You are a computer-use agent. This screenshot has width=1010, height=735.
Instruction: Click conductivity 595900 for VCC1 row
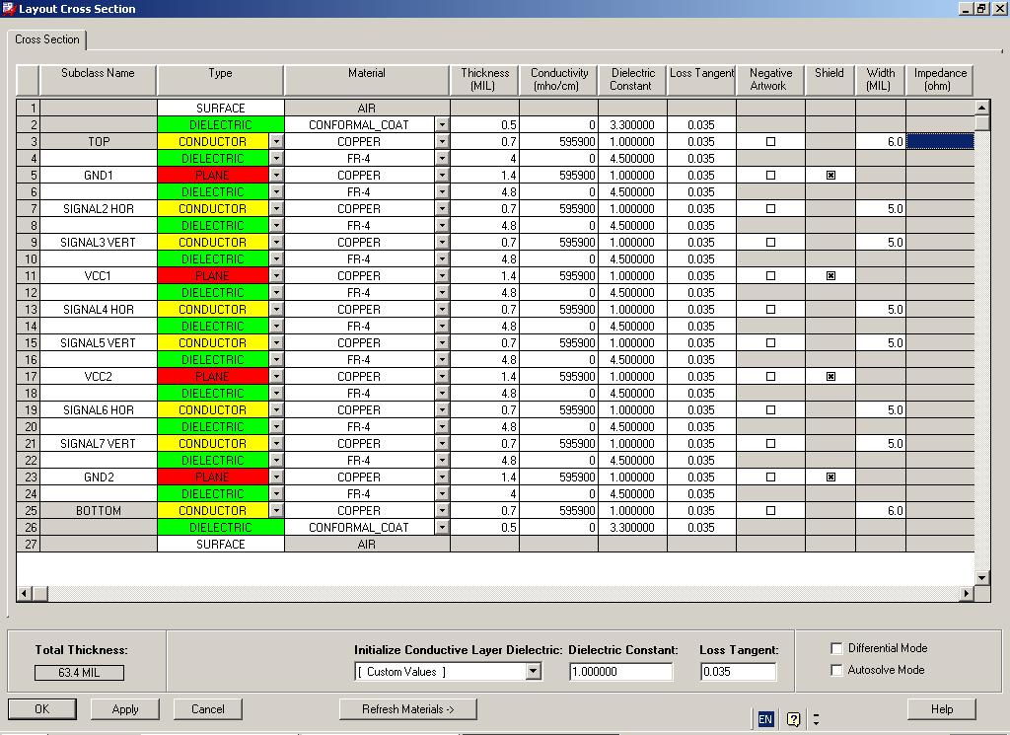(x=558, y=275)
